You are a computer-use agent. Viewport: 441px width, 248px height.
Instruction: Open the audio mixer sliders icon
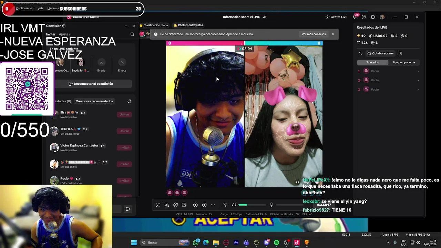(x=225, y=205)
